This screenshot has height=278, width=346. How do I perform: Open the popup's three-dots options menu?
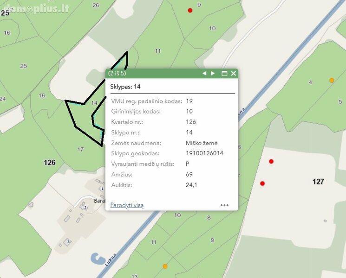point(224,205)
